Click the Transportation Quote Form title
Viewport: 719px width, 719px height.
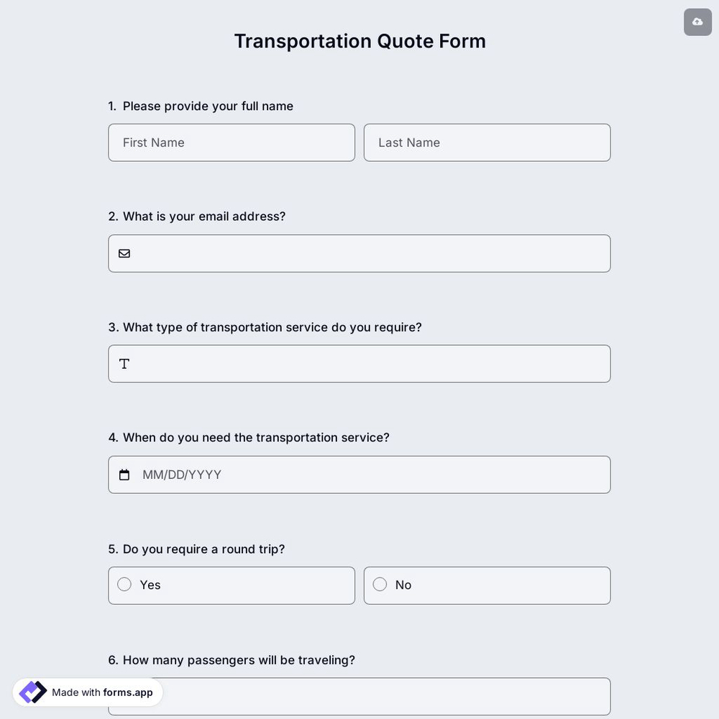(x=359, y=40)
